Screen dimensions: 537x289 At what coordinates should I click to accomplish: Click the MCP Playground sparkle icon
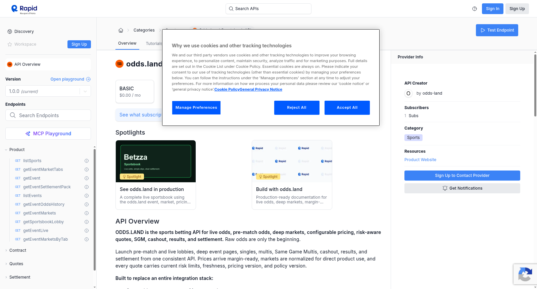coord(28,134)
